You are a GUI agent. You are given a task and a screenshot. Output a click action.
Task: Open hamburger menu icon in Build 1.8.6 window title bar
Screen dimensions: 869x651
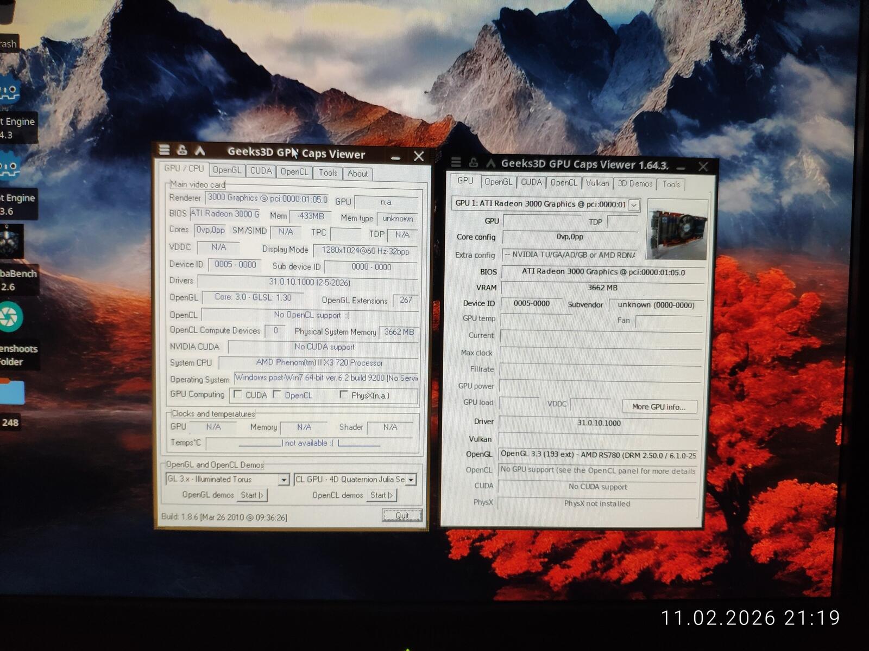point(164,150)
